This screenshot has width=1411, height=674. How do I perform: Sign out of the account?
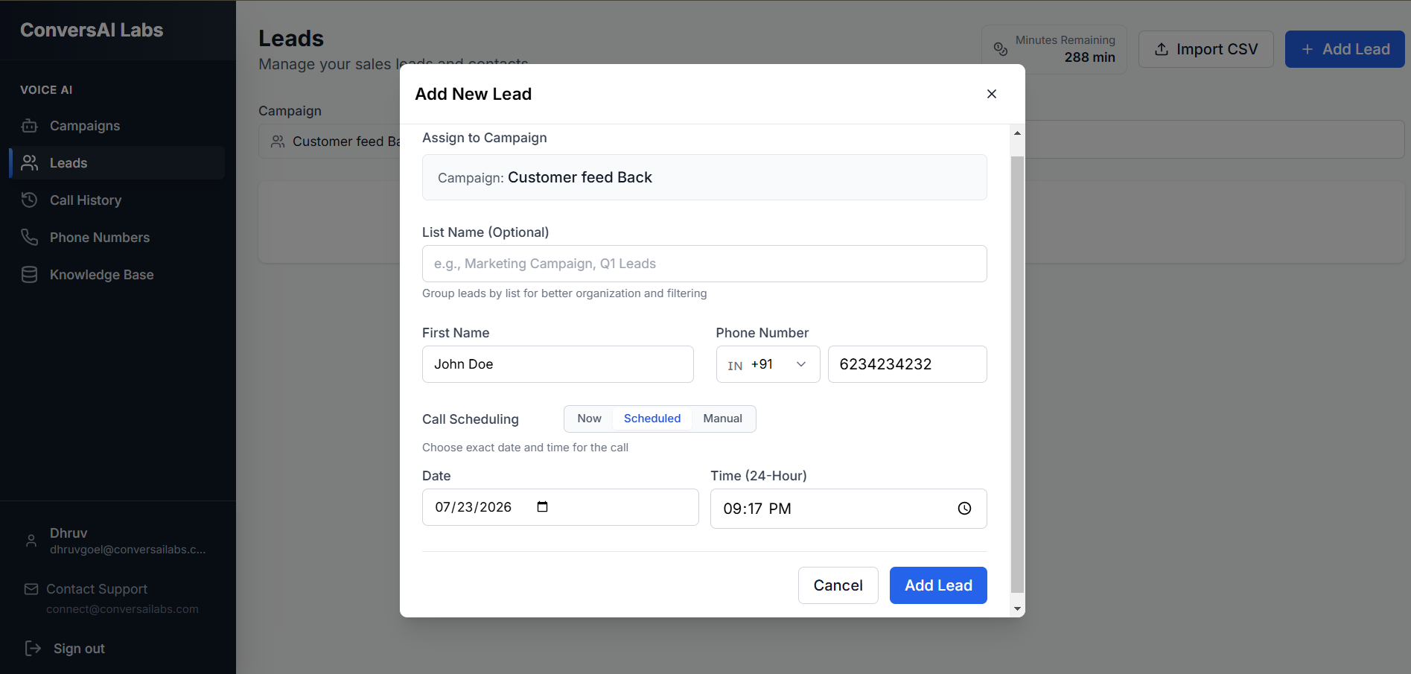click(79, 649)
